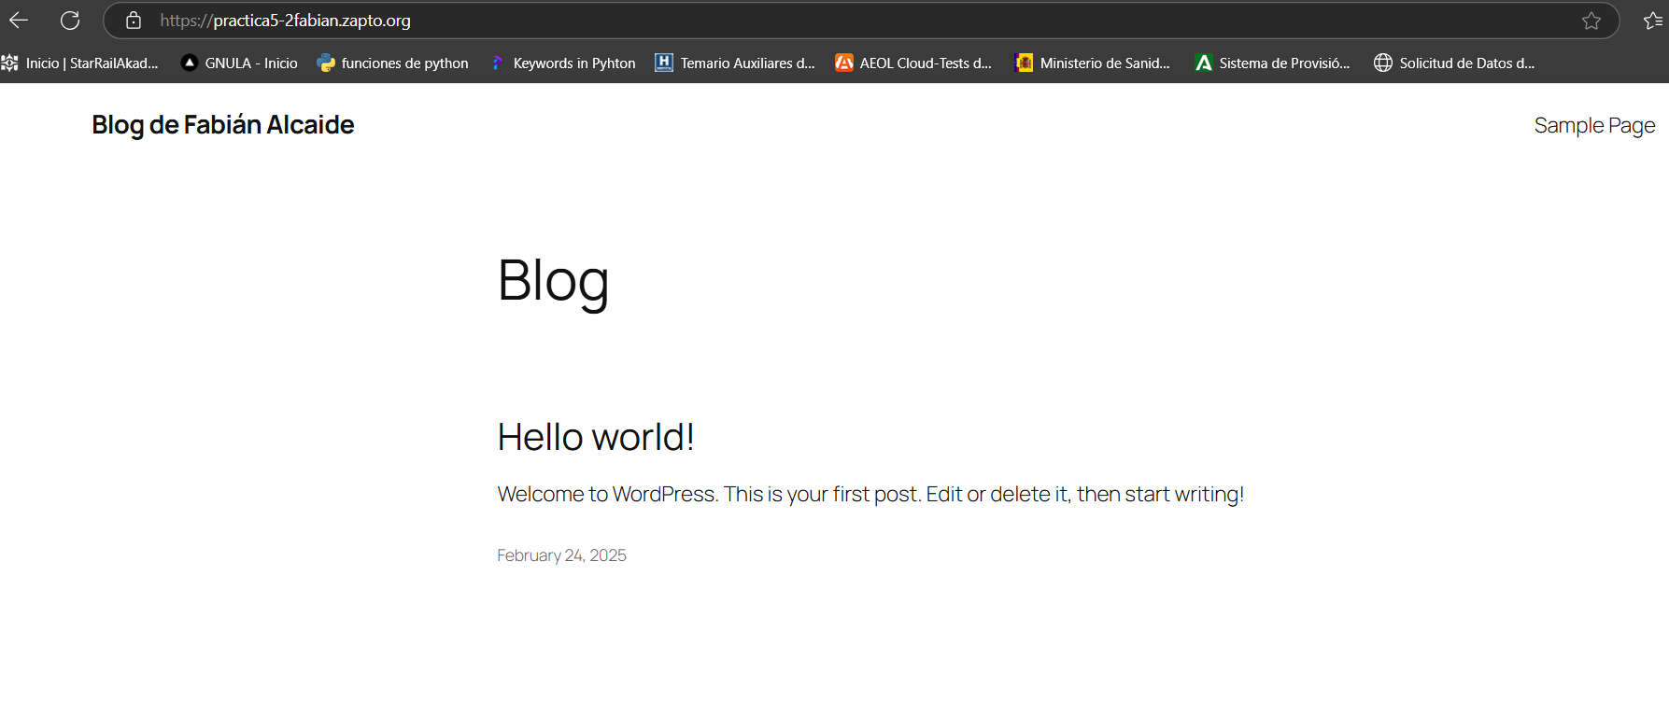The height and width of the screenshot is (716, 1669).
Task: Click the GNULA bookmark icon
Action: coord(190,63)
